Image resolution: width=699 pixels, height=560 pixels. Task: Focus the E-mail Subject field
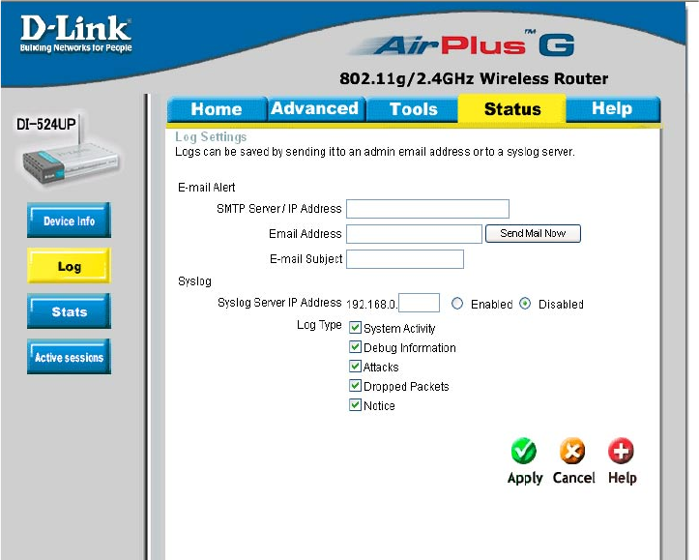click(x=405, y=259)
